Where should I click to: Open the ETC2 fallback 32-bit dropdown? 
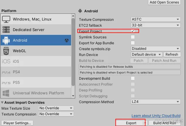pyautogui.click(x=156, y=25)
